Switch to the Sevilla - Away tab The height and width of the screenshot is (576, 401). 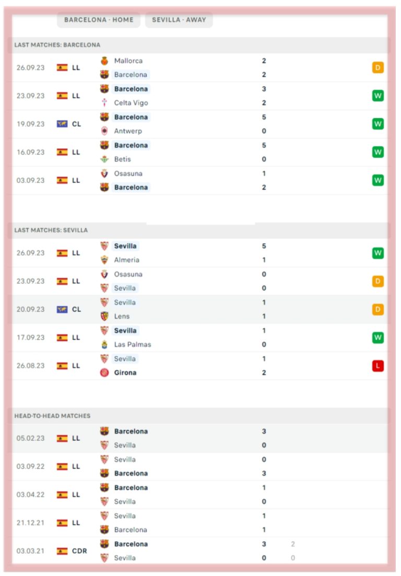pyautogui.click(x=179, y=20)
